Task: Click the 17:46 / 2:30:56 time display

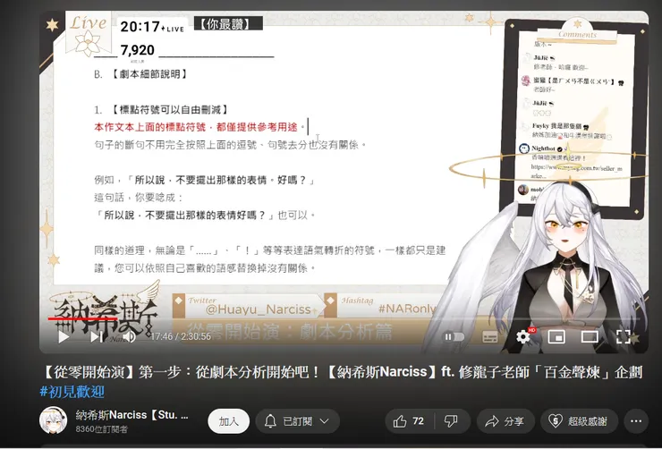Action: (181, 336)
